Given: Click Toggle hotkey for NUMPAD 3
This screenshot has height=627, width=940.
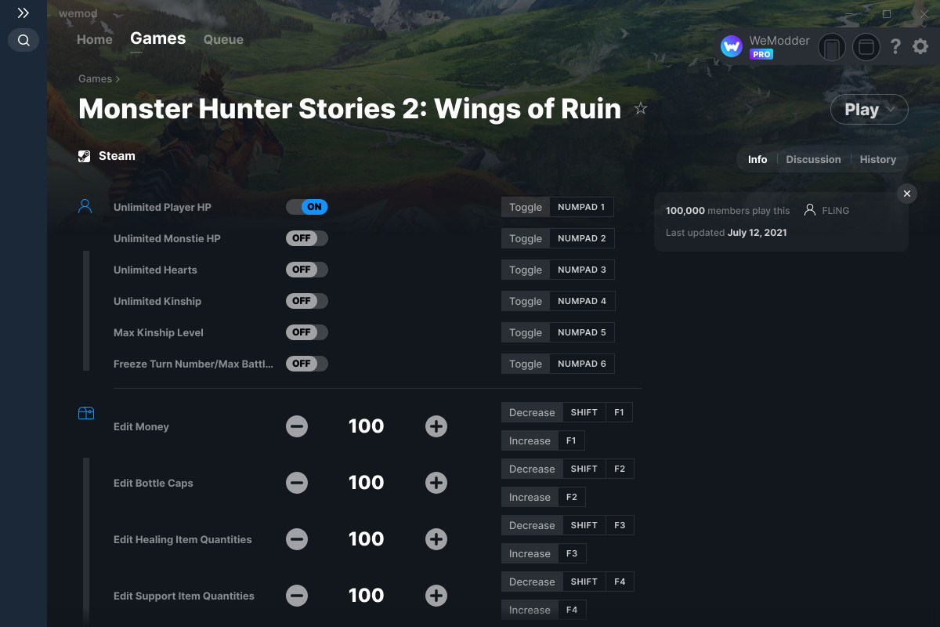Looking at the screenshot, I should [558, 270].
